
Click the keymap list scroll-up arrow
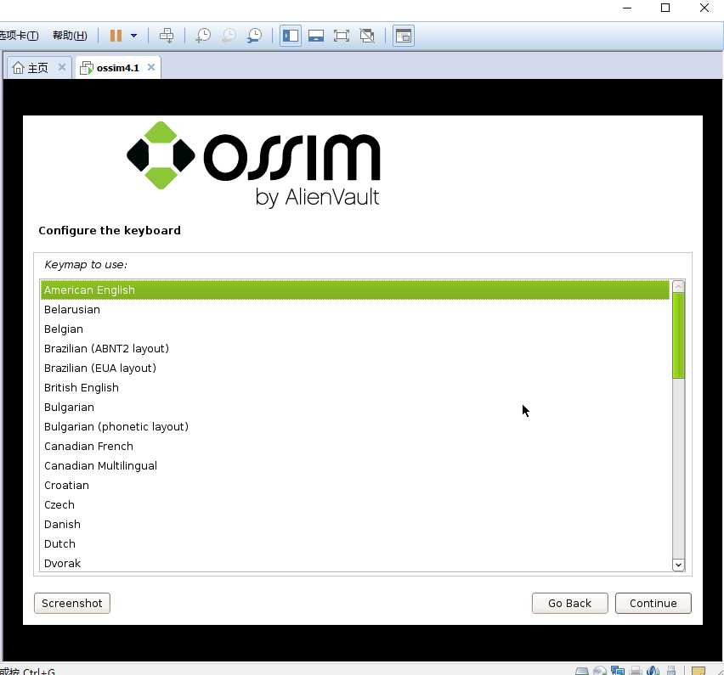[678, 286]
